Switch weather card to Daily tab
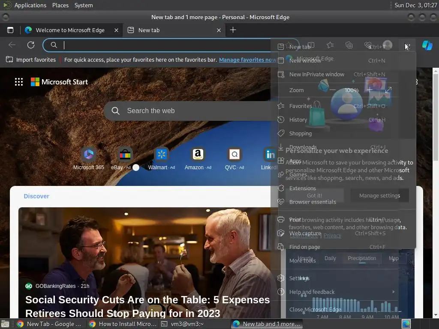Screen dimensions: 439x329 pyautogui.click(x=330, y=258)
